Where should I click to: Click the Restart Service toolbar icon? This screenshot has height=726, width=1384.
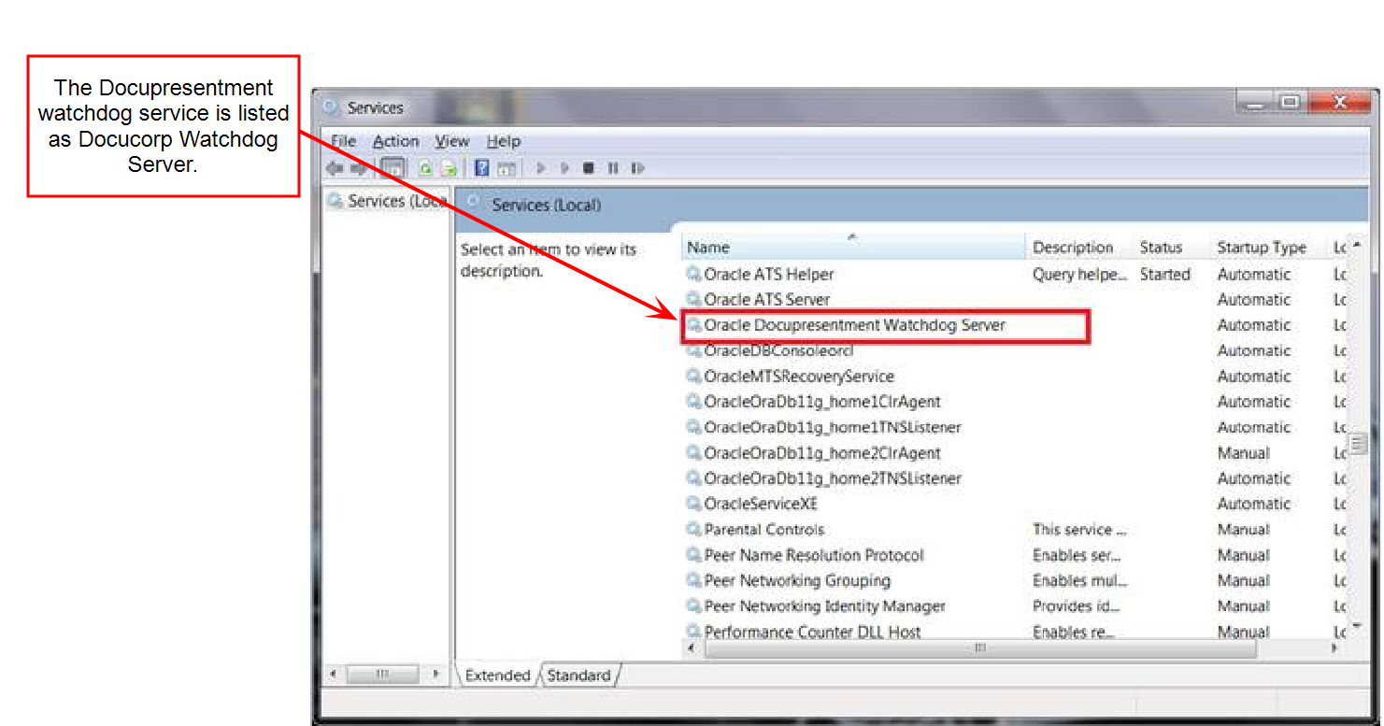point(637,168)
